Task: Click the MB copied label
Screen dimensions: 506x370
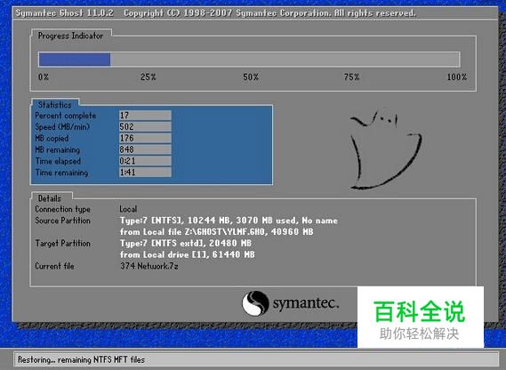Action: [52, 138]
